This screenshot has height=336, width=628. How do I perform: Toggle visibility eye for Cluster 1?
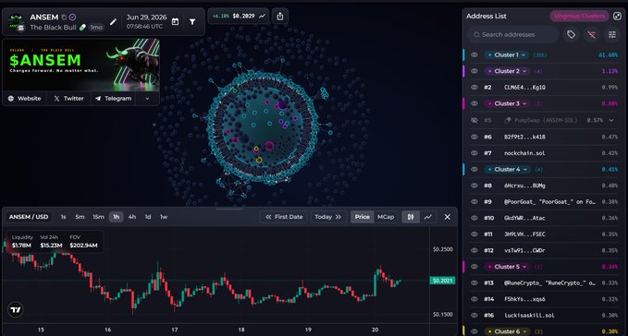tap(474, 54)
